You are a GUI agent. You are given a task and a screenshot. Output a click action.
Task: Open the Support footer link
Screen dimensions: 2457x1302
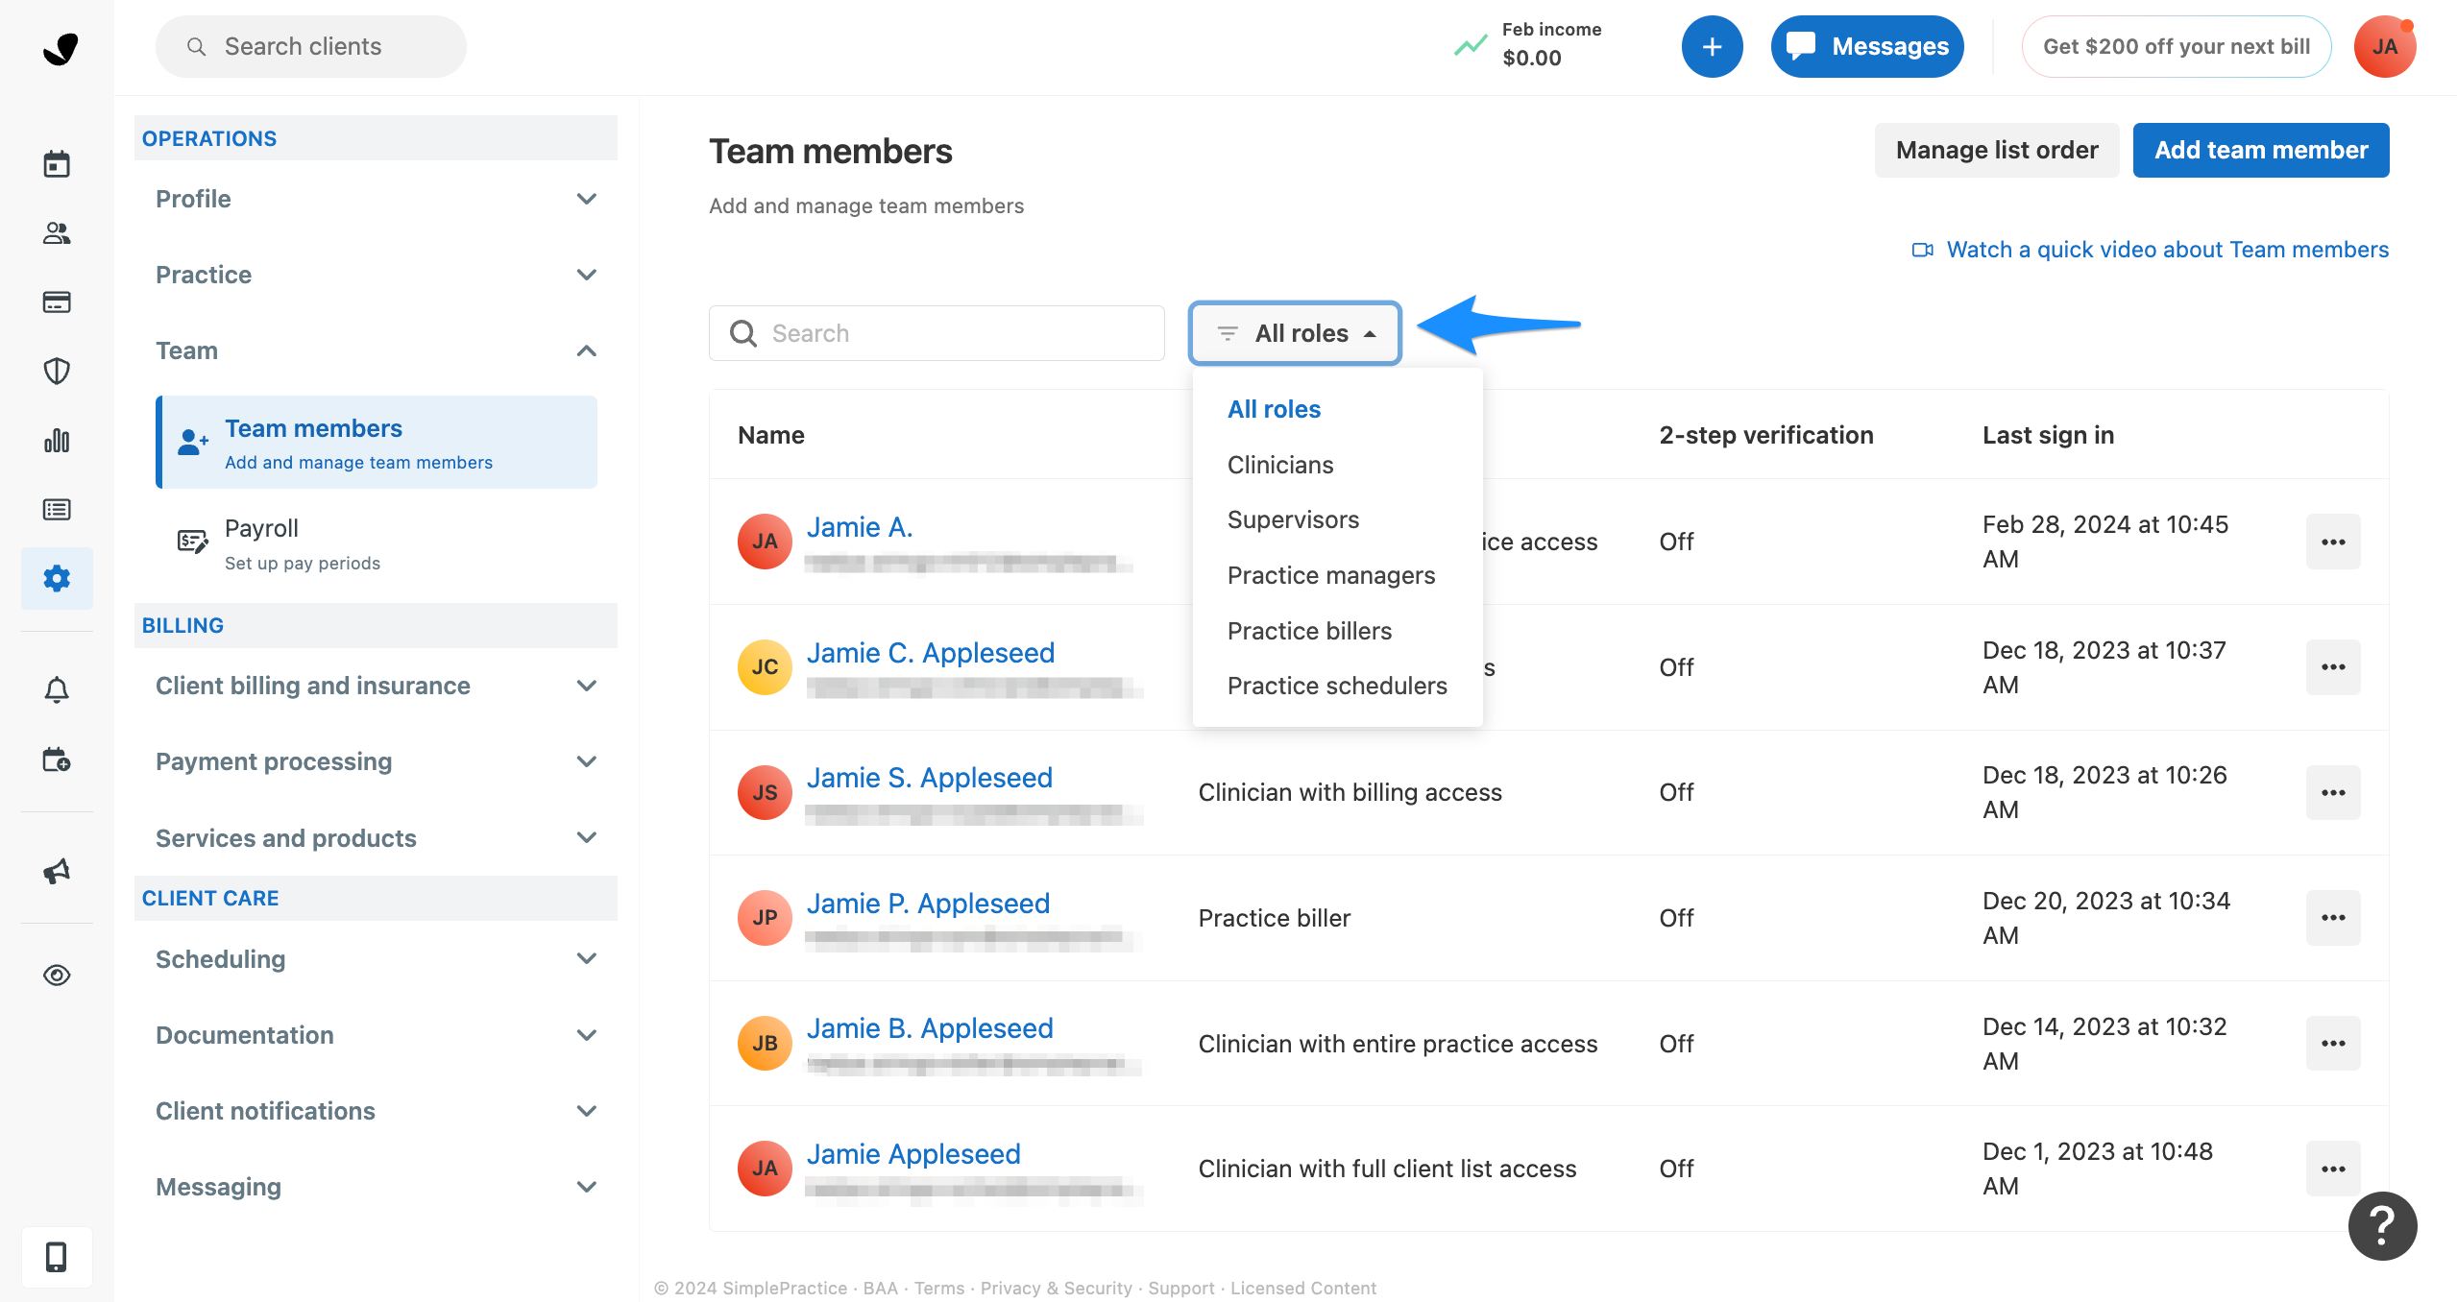pos(1180,1289)
